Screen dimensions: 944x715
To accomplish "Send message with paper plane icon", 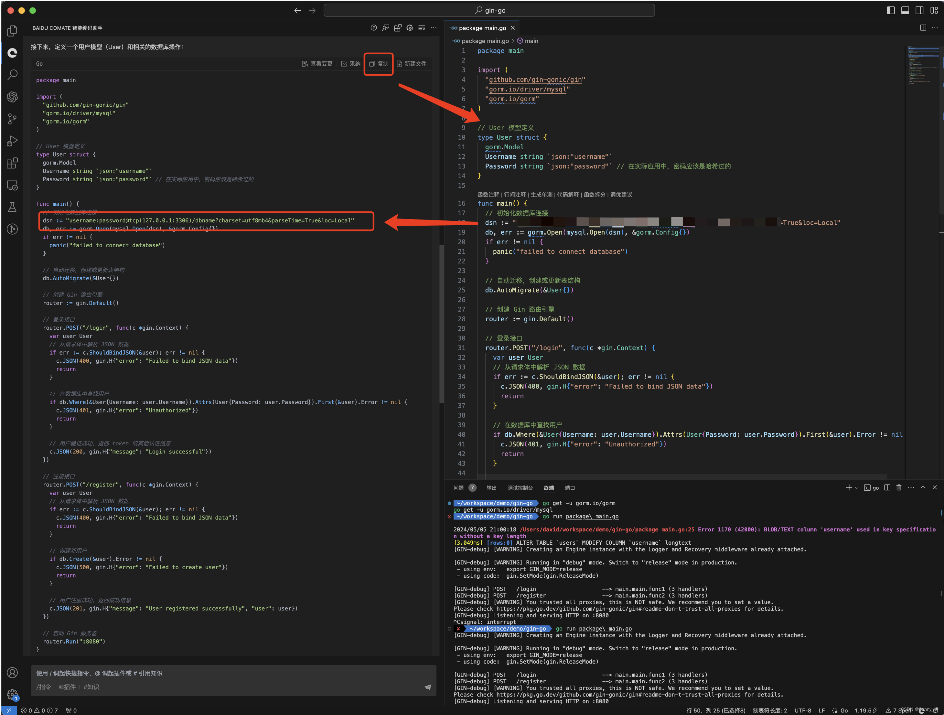I will [428, 687].
